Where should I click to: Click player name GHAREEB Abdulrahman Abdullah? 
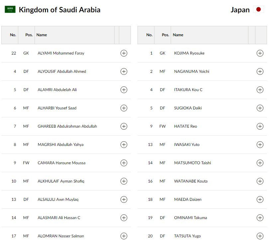tap(67, 126)
